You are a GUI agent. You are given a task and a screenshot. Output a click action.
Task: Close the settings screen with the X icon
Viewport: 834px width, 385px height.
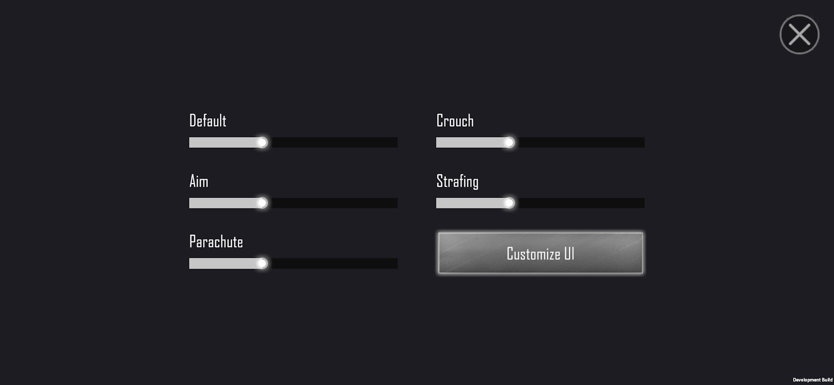(799, 35)
